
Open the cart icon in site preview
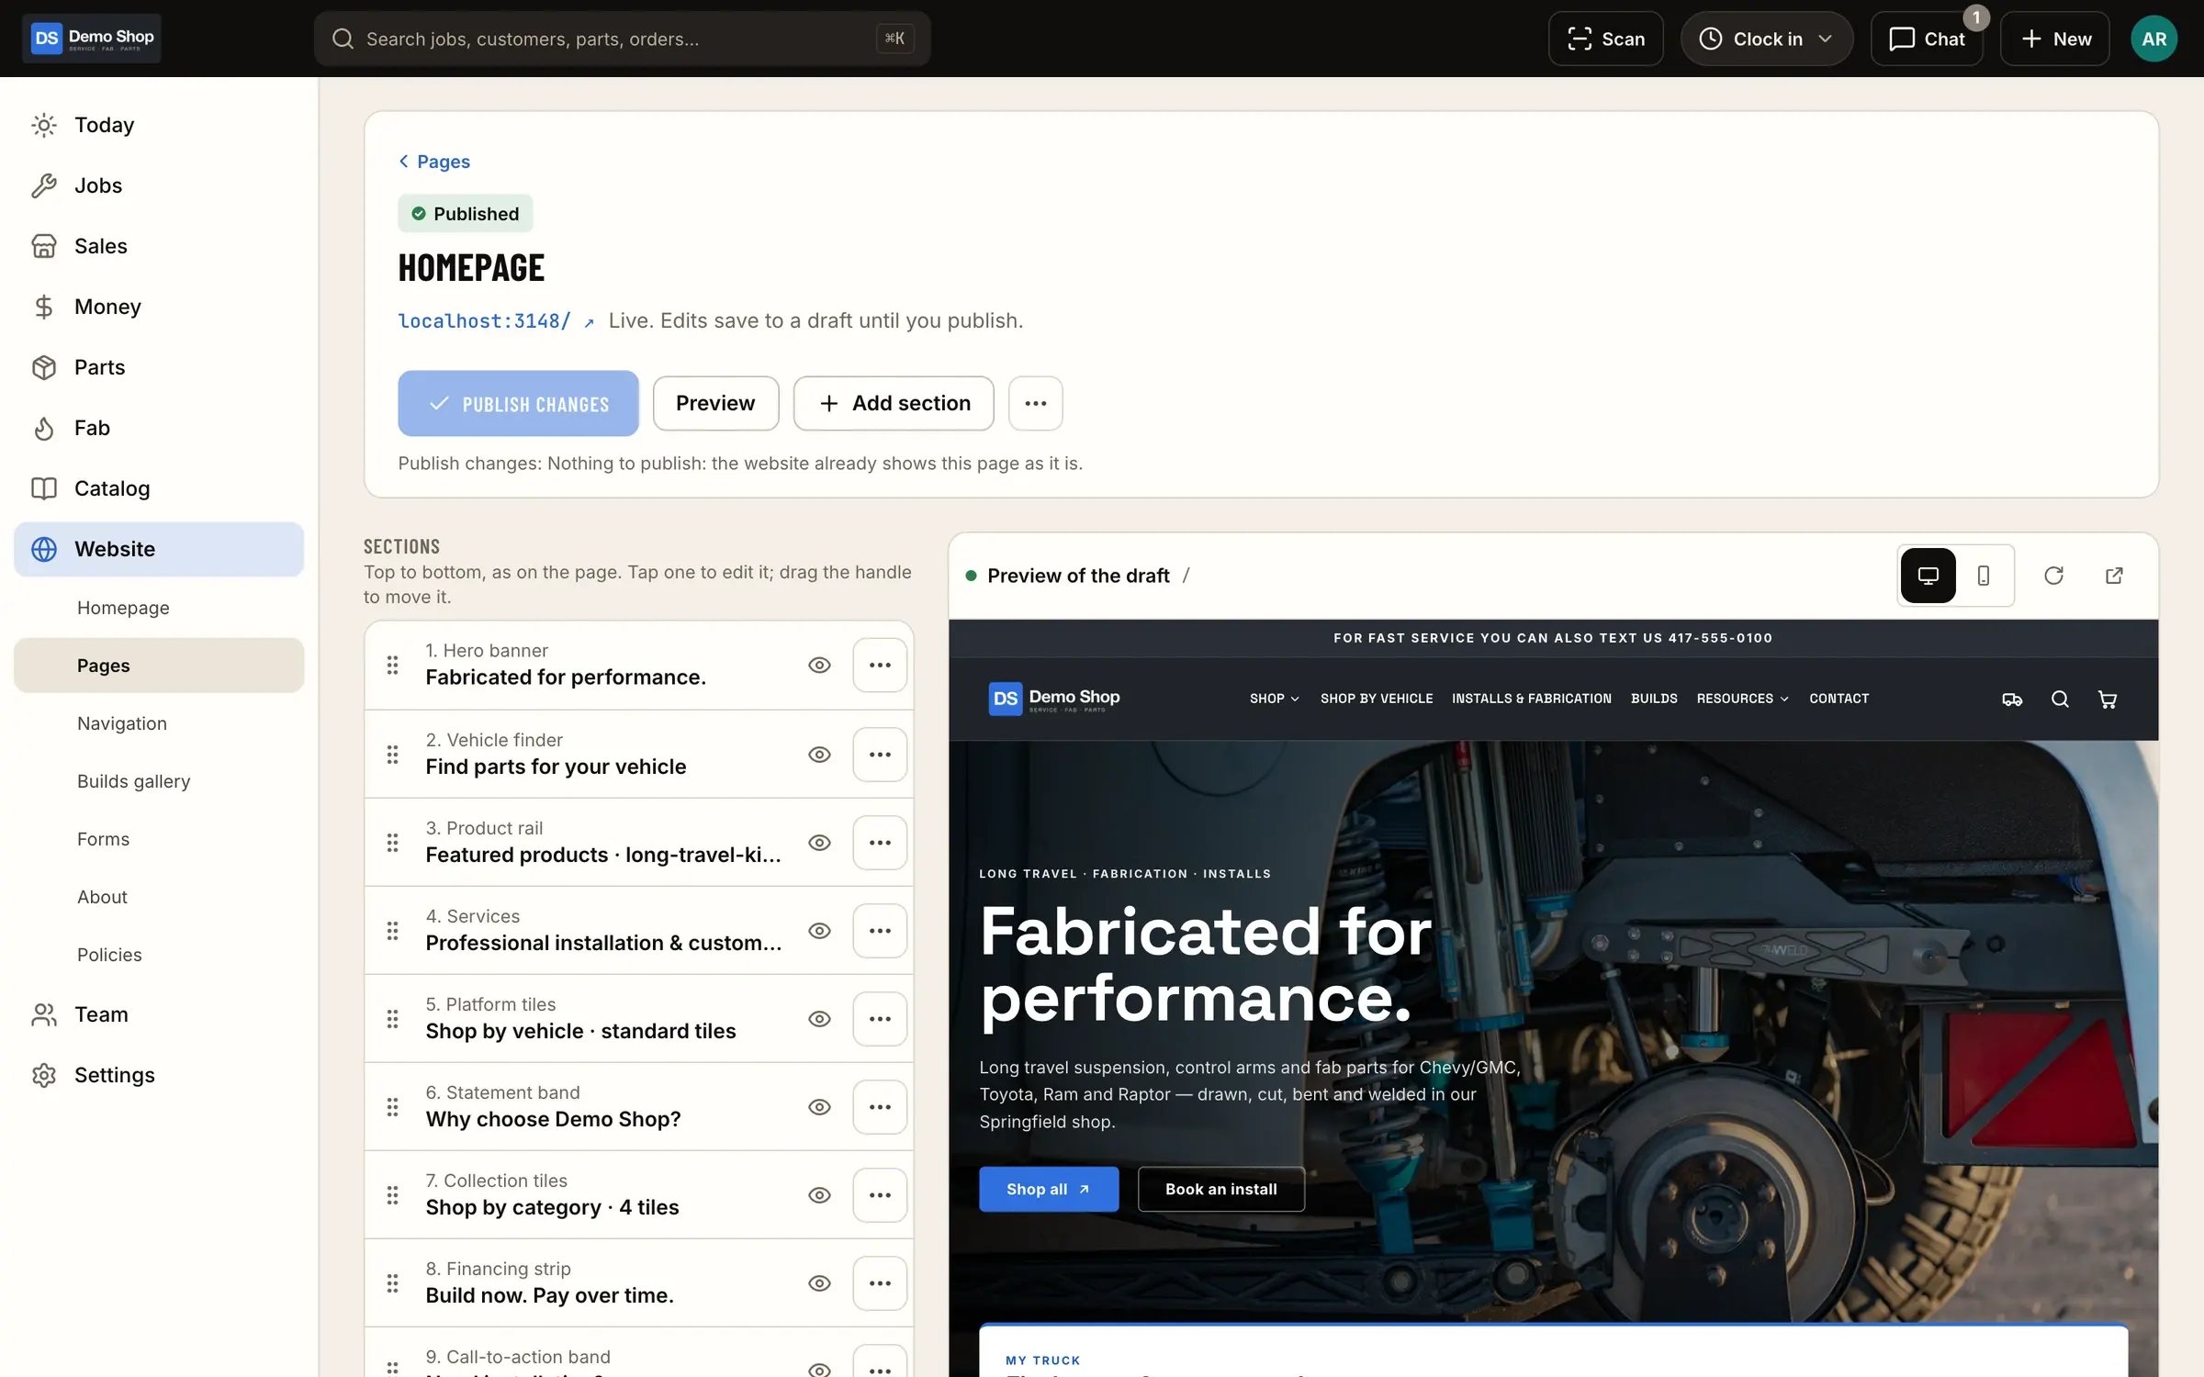2108,700
